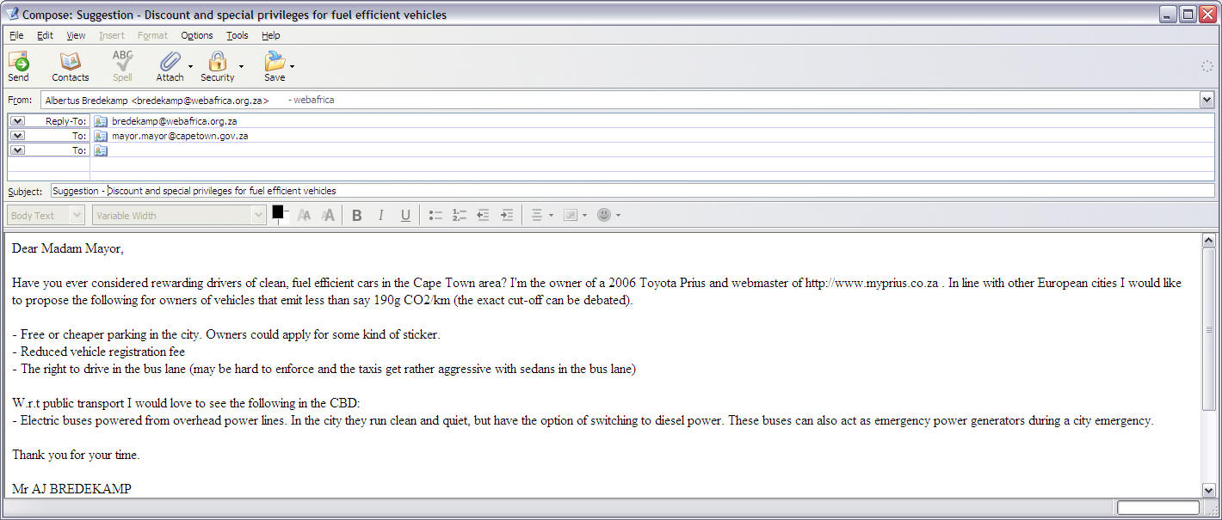Image resolution: width=1222 pixels, height=520 pixels.
Task: Click the signature 'Mr AJ BREDEKAMP'
Action: click(71, 489)
